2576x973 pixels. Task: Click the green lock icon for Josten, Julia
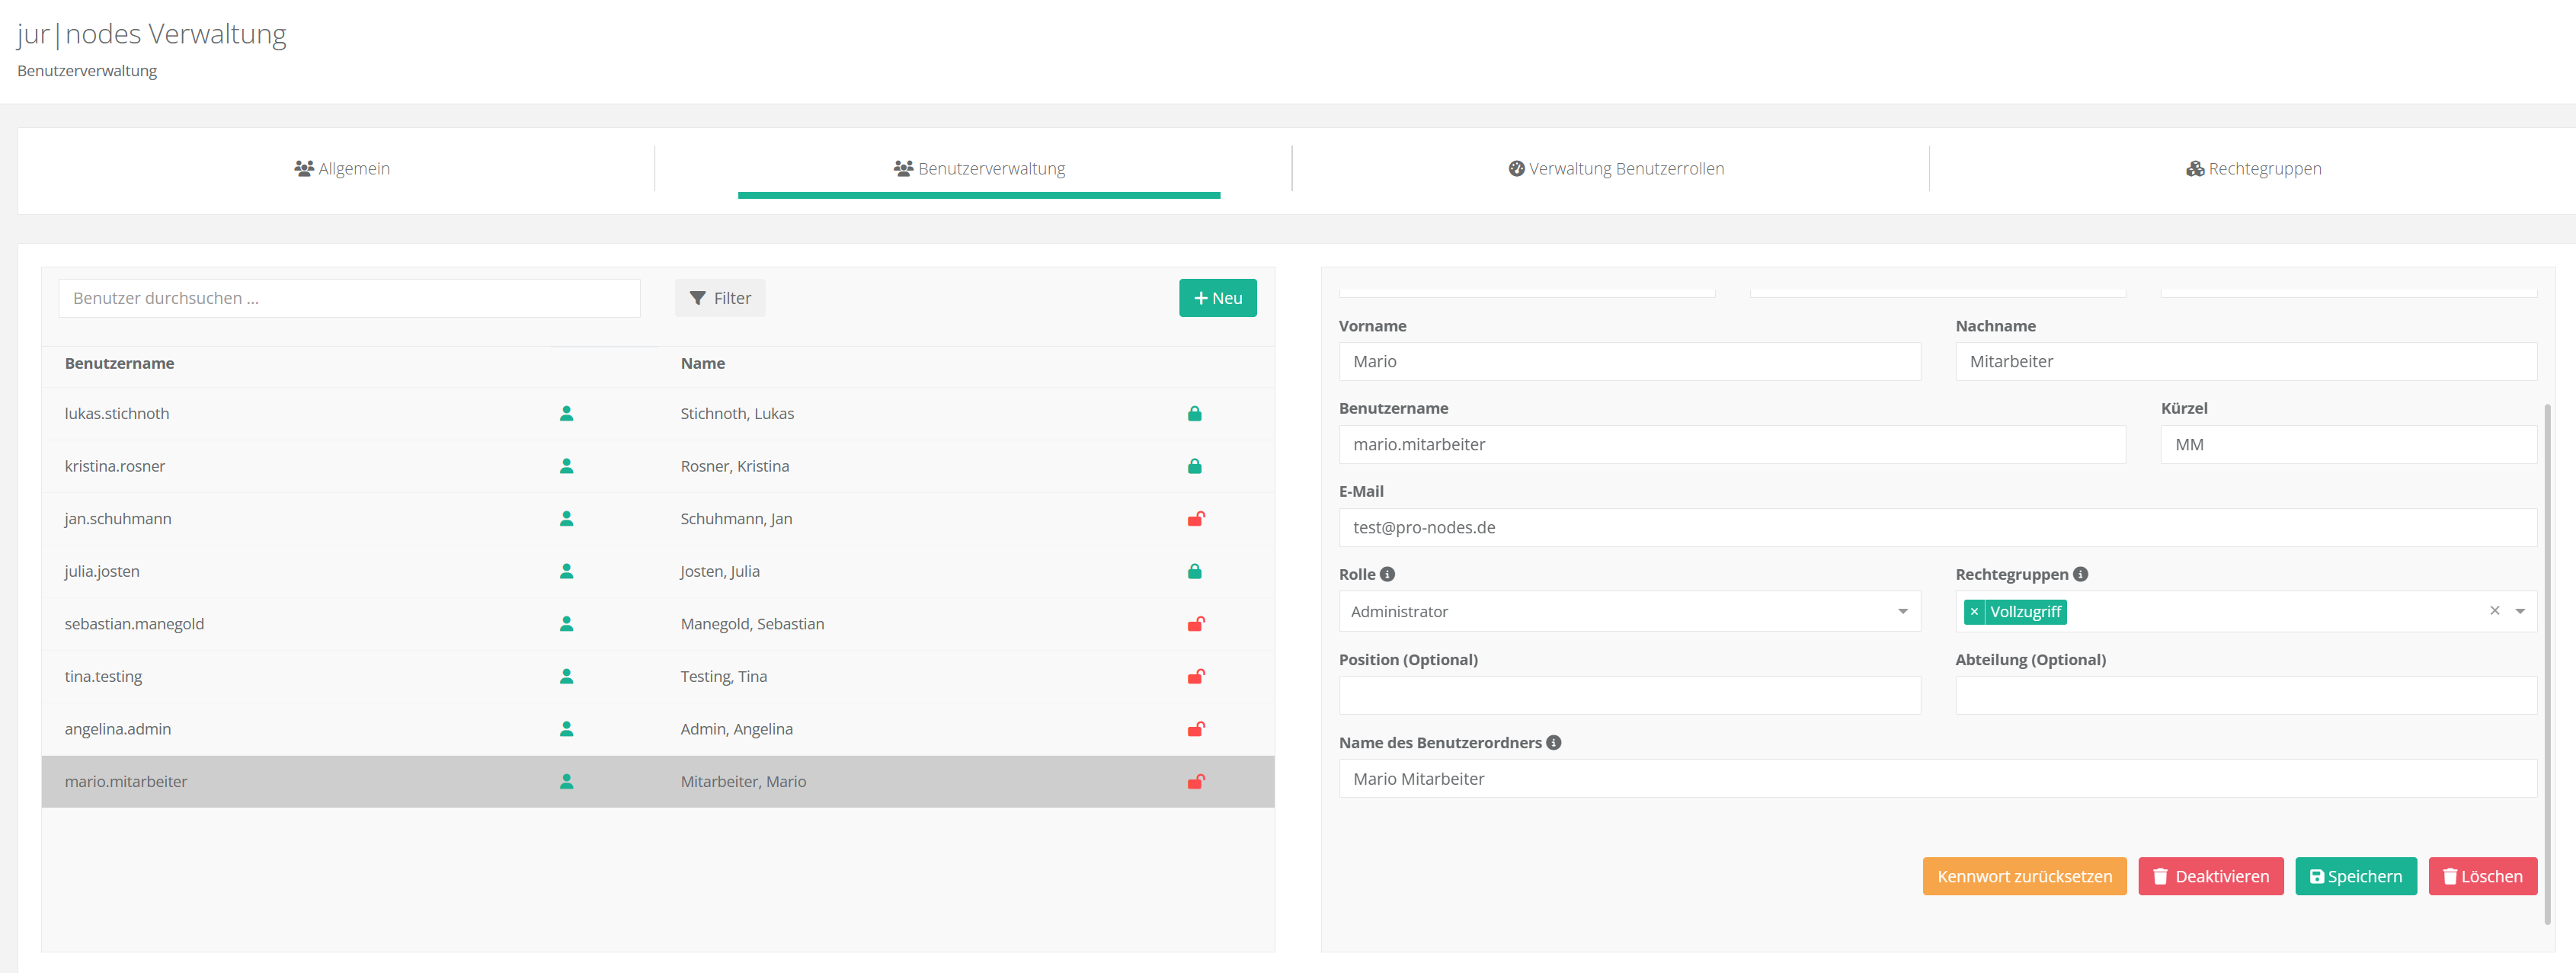coord(1194,571)
